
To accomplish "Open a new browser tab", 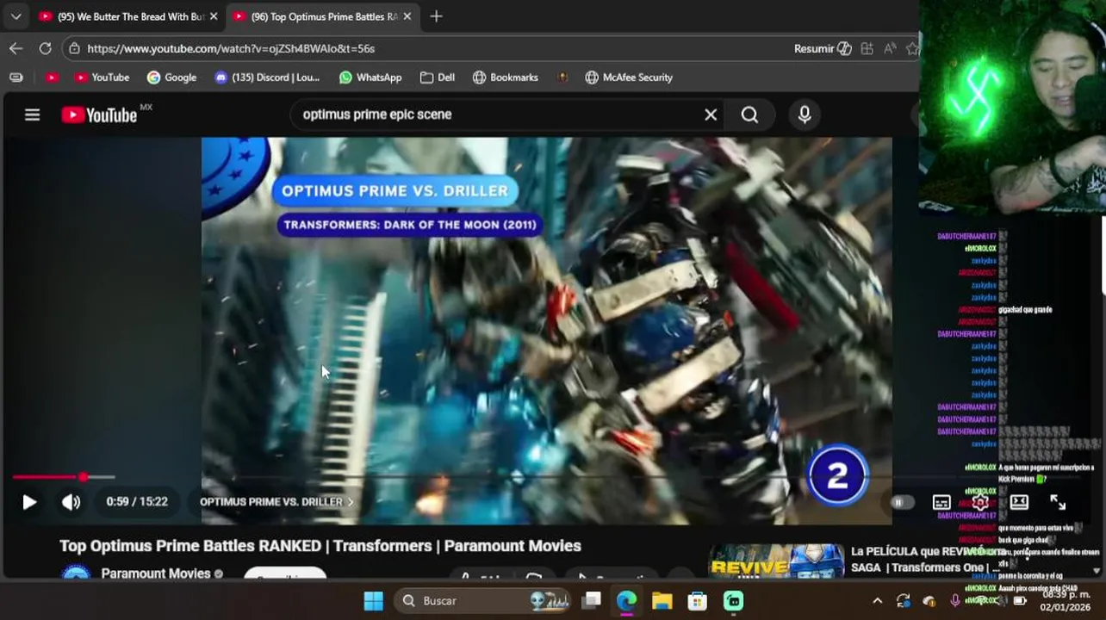I will tap(436, 16).
